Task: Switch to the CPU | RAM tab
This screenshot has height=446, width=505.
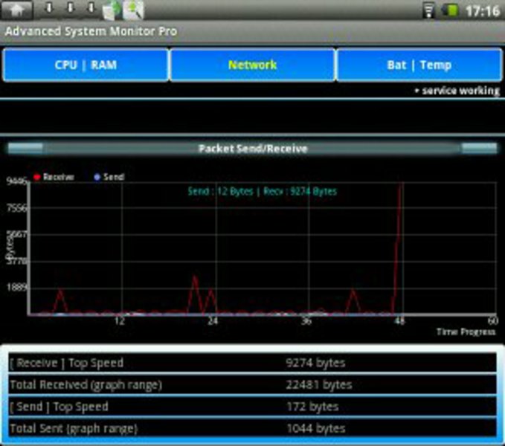Action: click(86, 65)
